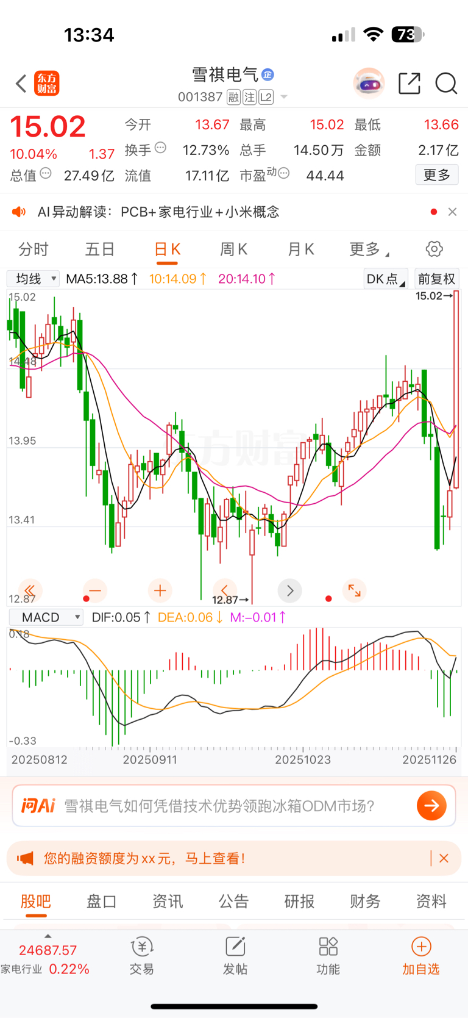468x1018 pixels.
Task: Switch to the 资讯 tab
Action: 168,902
